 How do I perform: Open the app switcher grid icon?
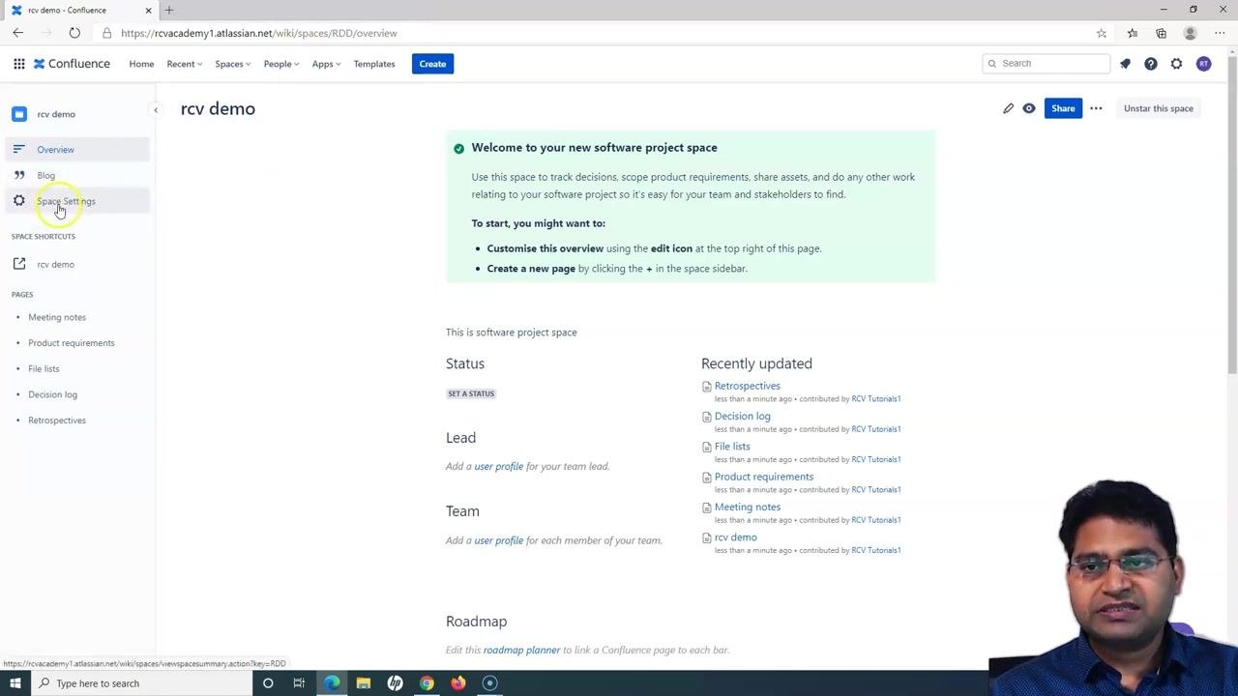click(x=18, y=64)
